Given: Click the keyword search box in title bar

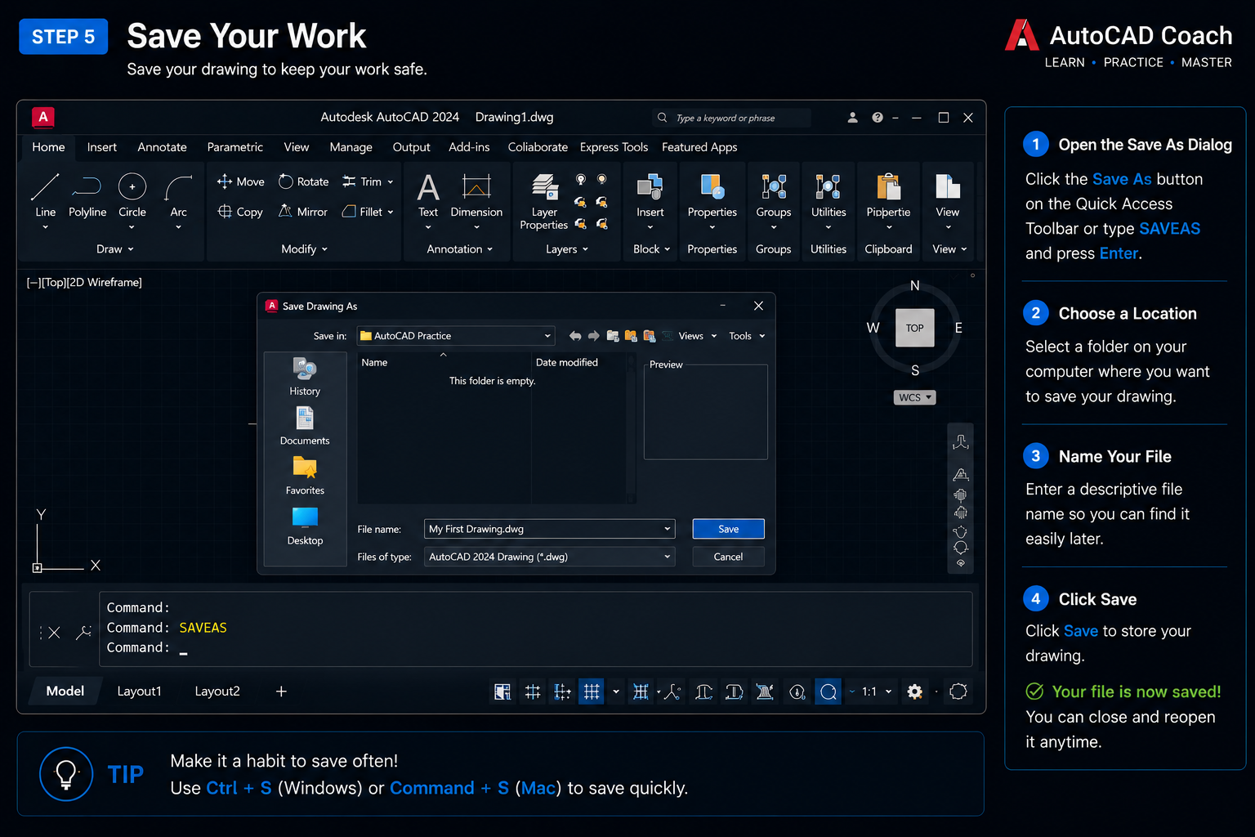Looking at the screenshot, I should [x=731, y=118].
